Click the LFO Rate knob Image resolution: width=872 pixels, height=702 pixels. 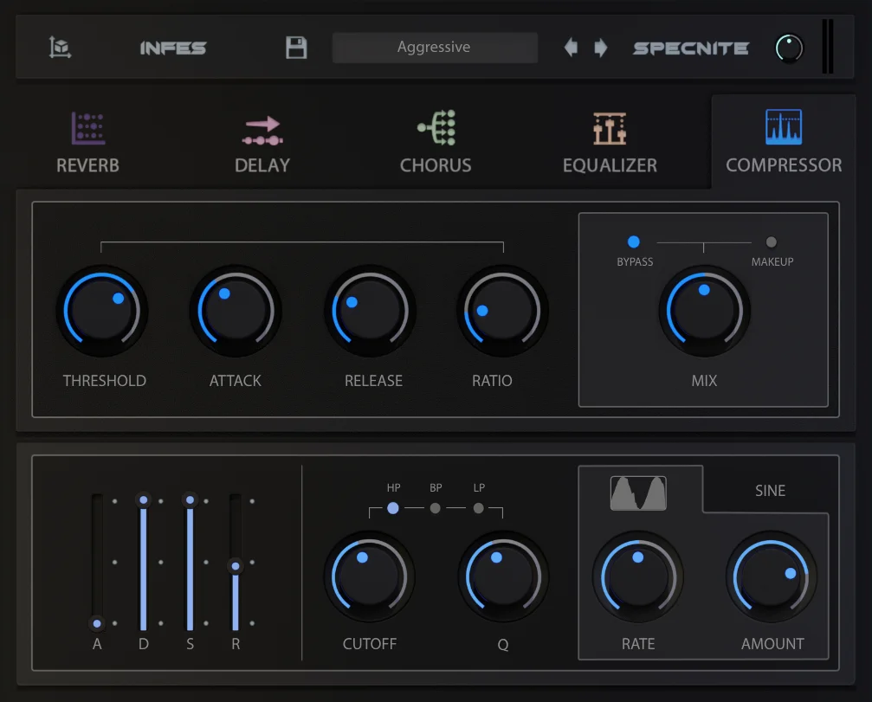point(638,576)
